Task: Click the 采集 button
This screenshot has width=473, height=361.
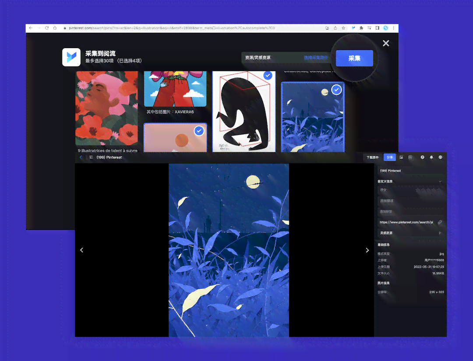Action: coord(354,58)
